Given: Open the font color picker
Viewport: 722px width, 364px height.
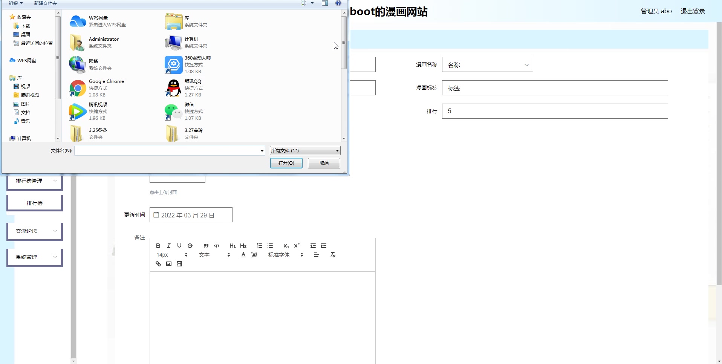Looking at the screenshot, I should tap(243, 254).
